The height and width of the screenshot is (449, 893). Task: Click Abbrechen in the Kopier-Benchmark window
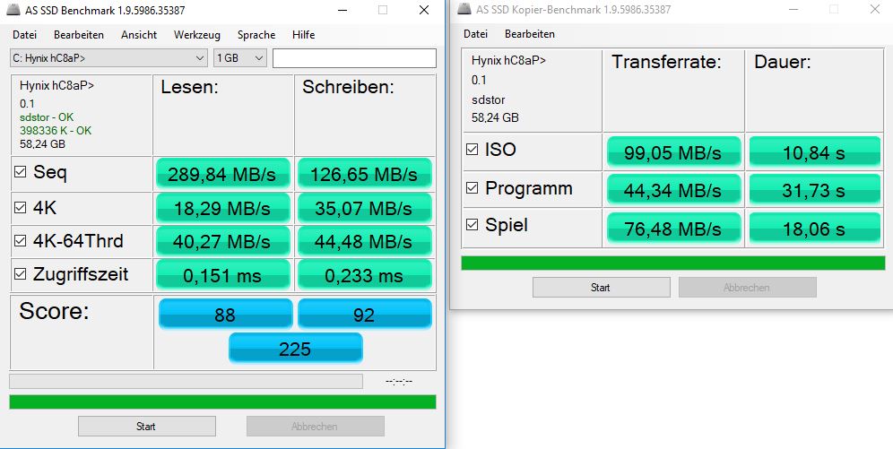click(x=747, y=288)
